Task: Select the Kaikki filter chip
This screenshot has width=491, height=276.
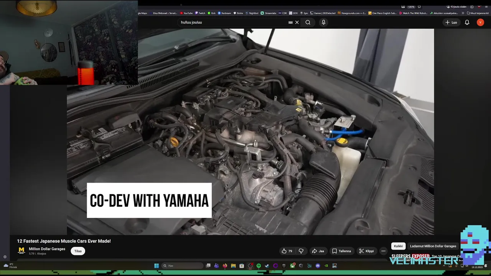Action: (x=398, y=246)
